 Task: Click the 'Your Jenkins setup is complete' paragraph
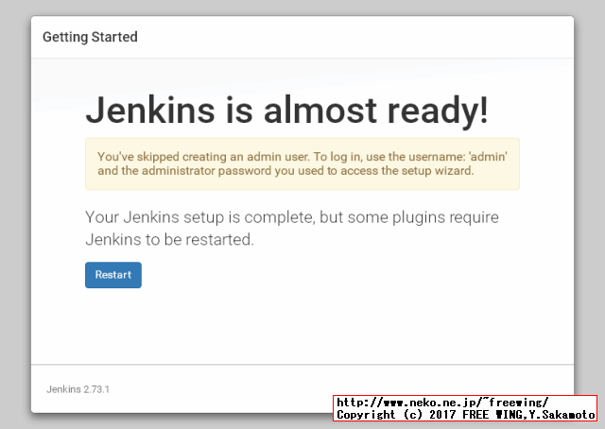pos(292,228)
